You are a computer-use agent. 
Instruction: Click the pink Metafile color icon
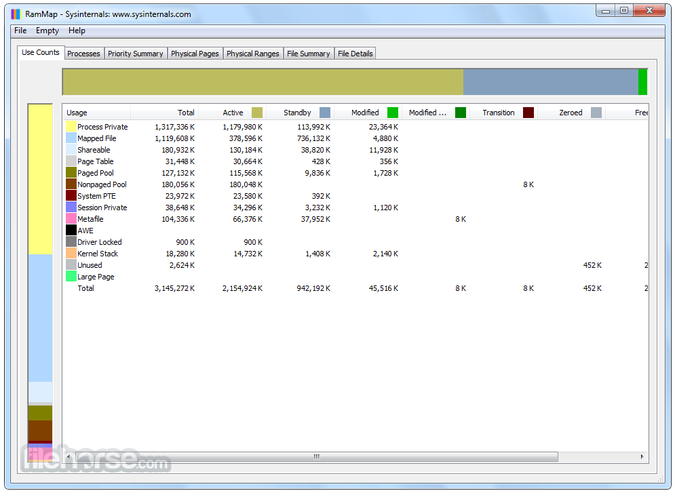[x=71, y=219]
